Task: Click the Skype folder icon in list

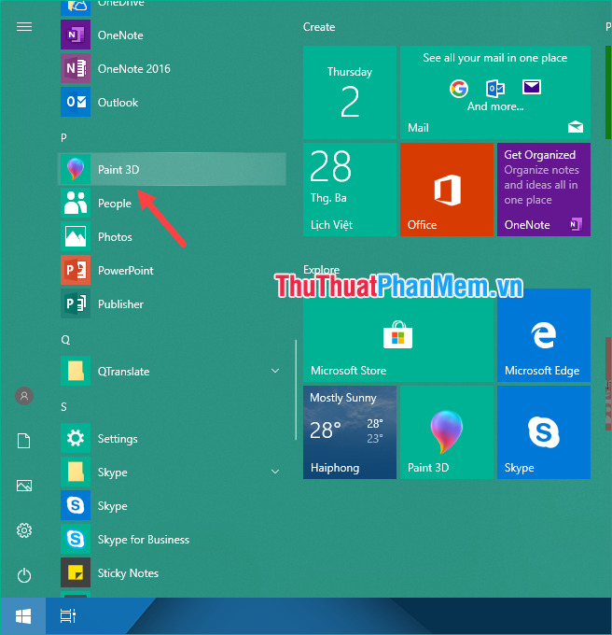Action: (76, 472)
